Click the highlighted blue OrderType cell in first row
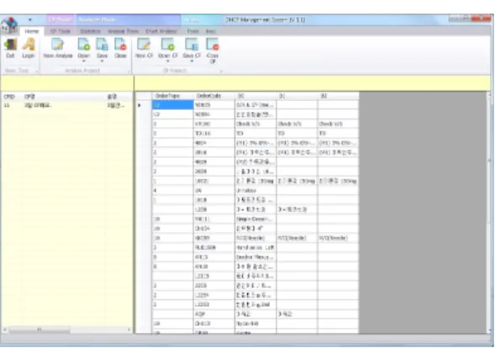This screenshot has height=348, width=495. (x=172, y=105)
